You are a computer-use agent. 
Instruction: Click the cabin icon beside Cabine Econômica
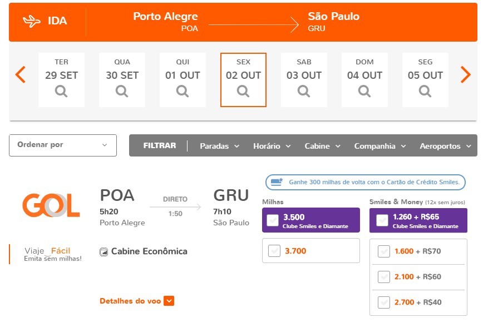pyautogui.click(x=103, y=251)
